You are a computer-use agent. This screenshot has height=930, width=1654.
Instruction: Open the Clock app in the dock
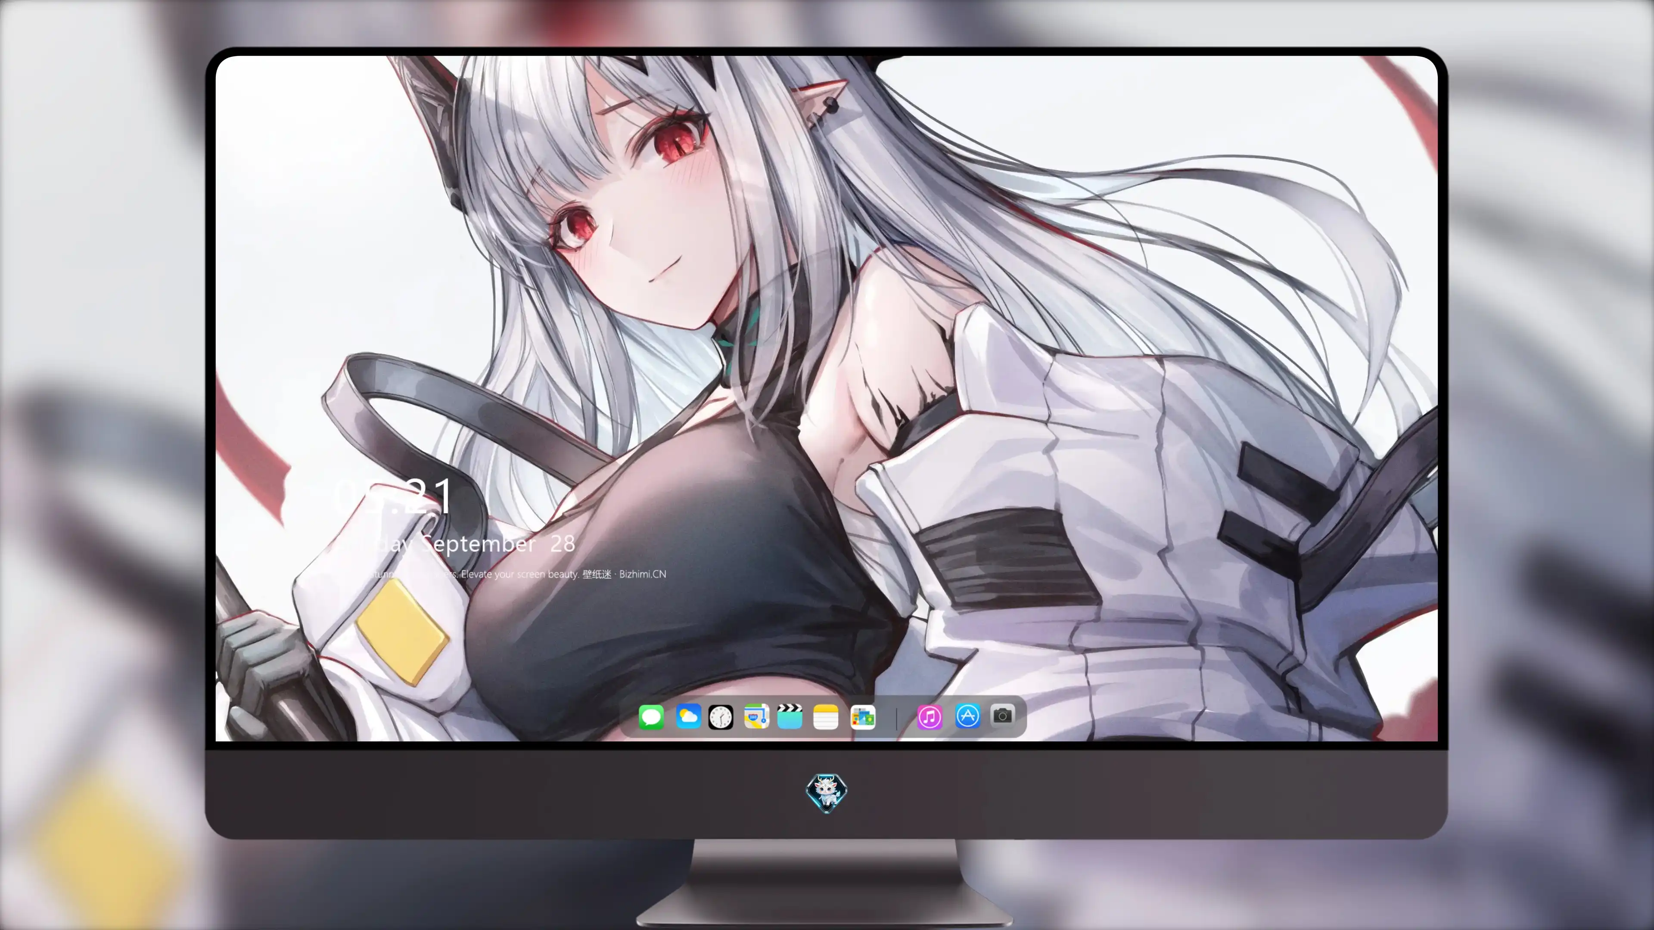click(x=721, y=717)
